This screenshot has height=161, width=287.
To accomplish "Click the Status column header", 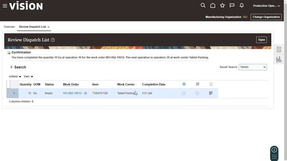I will point(49,85).
